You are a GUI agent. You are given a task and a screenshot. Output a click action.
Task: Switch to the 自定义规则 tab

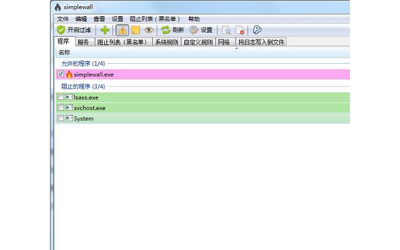(198, 42)
